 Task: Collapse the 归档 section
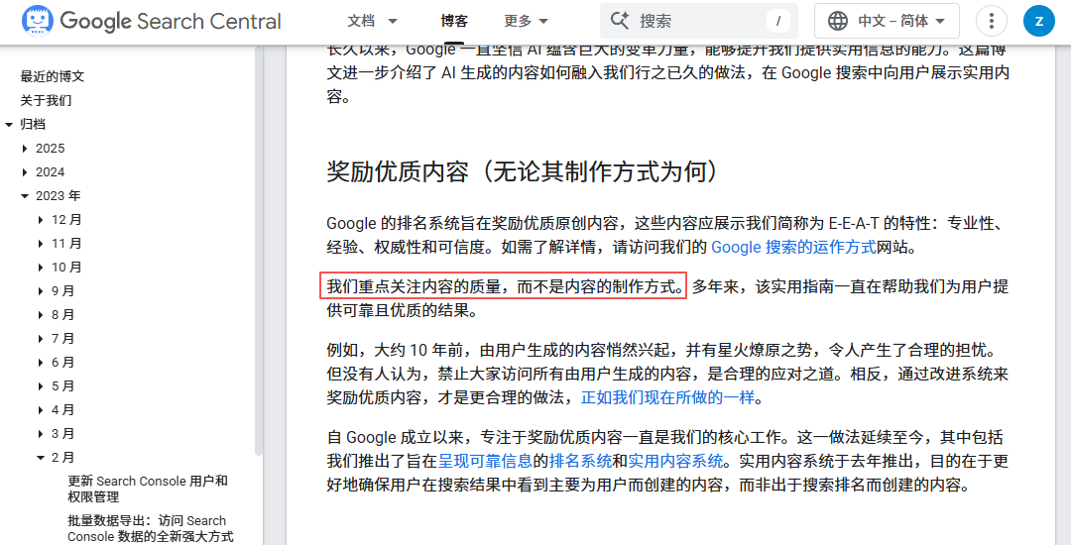pos(9,124)
